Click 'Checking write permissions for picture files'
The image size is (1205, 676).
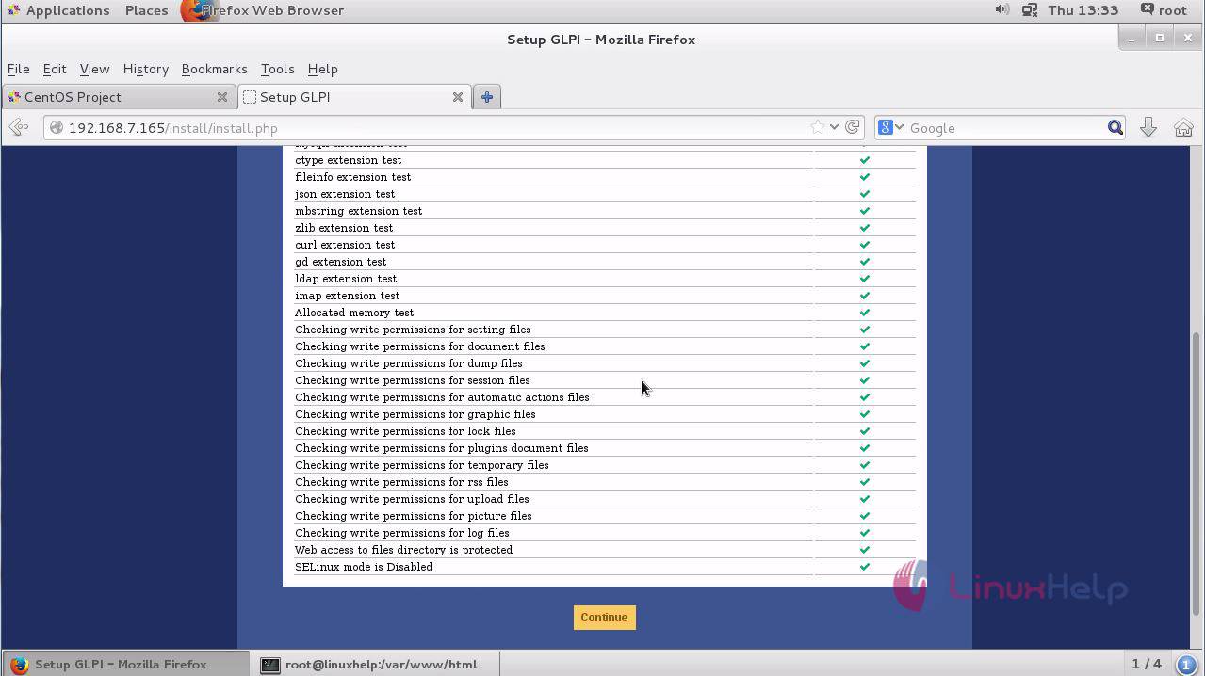point(414,516)
